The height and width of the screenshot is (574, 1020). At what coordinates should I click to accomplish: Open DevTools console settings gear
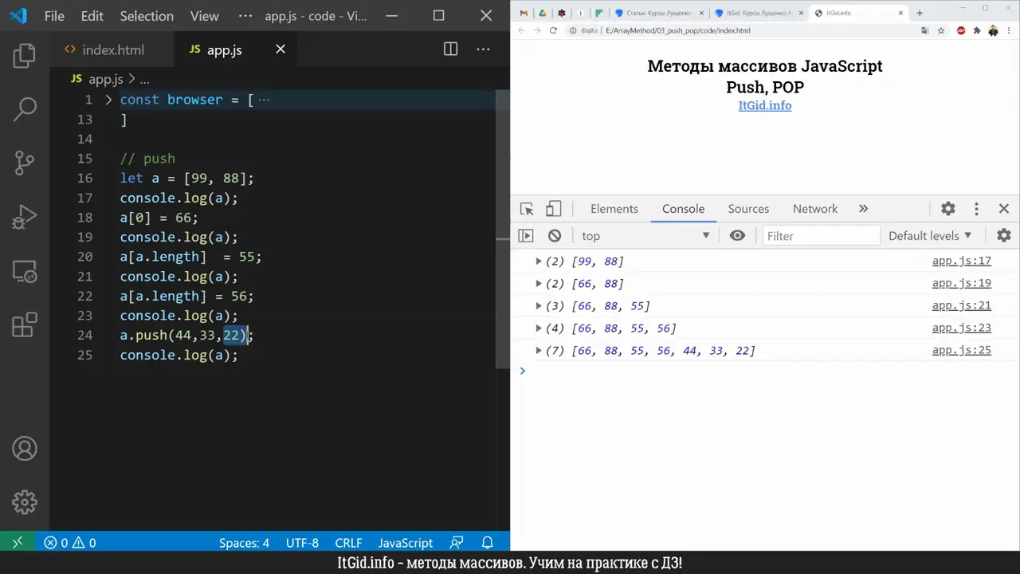coord(1003,235)
